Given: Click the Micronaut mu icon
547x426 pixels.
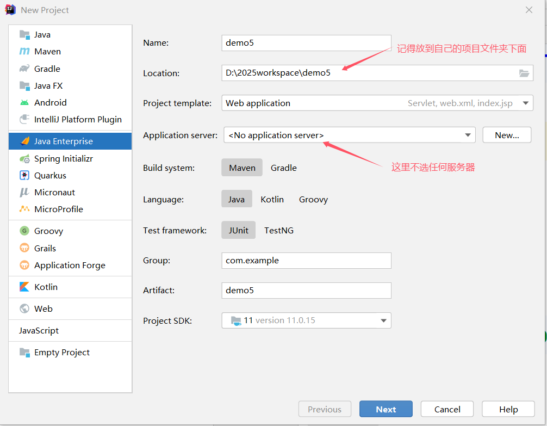Looking at the screenshot, I should click(x=24, y=193).
